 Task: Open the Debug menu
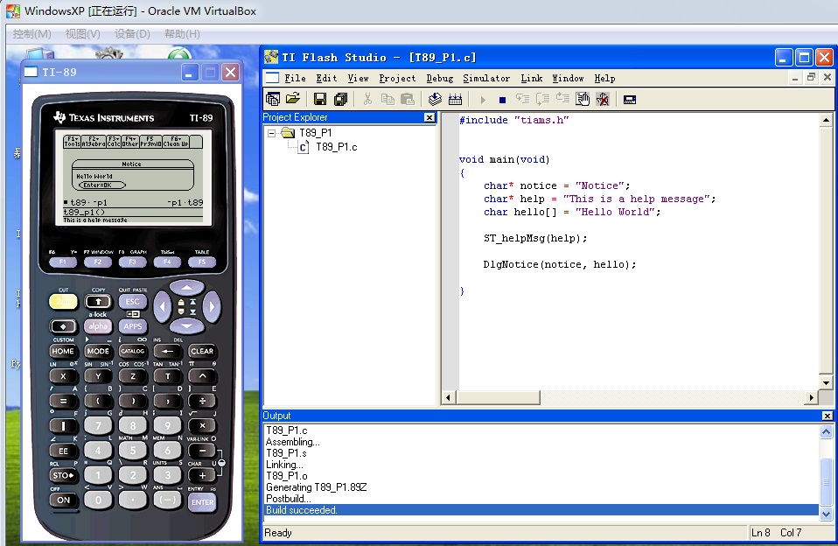pyautogui.click(x=440, y=78)
